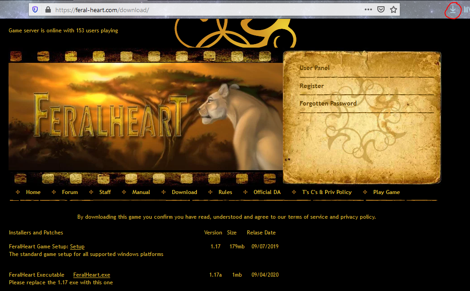Click the terms of service agreement text

(226, 217)
